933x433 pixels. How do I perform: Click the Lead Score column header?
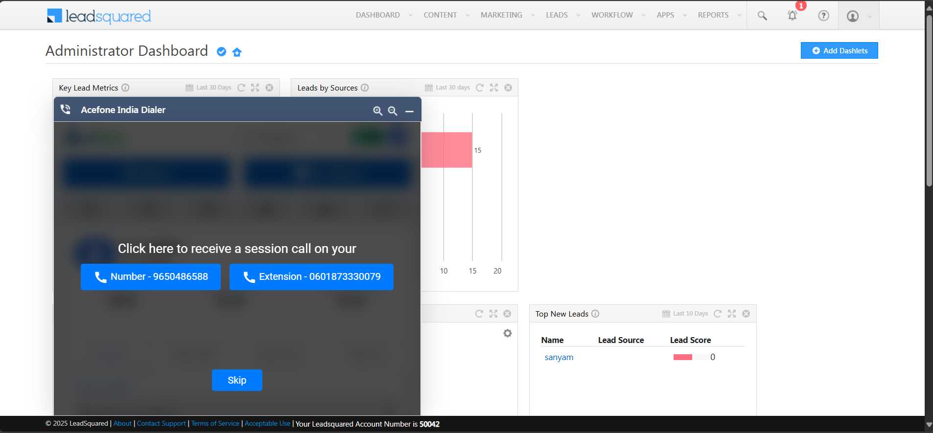tap(690, 340)
